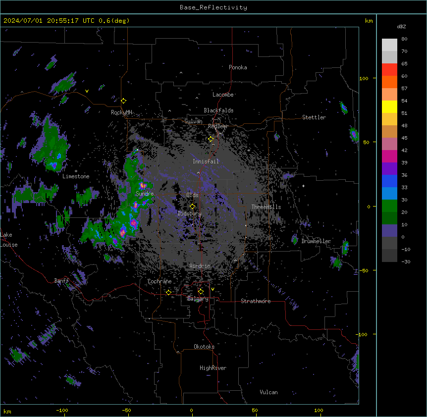
Task: Click the yellow diamond marker below Cochrane
Action: tap(168, 292)
